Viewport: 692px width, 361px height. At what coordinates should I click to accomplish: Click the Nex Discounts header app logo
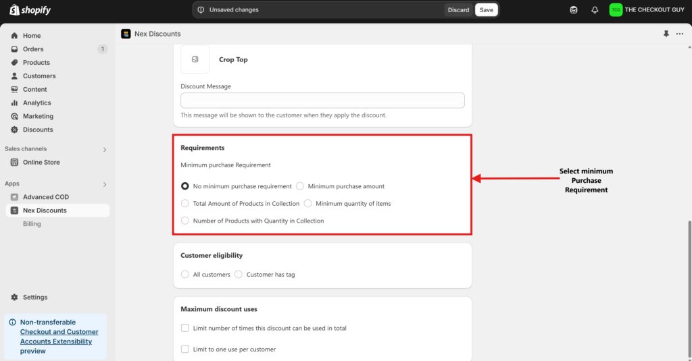click(x=126, y=34)
